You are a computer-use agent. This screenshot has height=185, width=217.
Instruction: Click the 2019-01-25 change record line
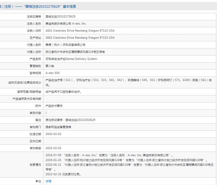coord(127,160)
